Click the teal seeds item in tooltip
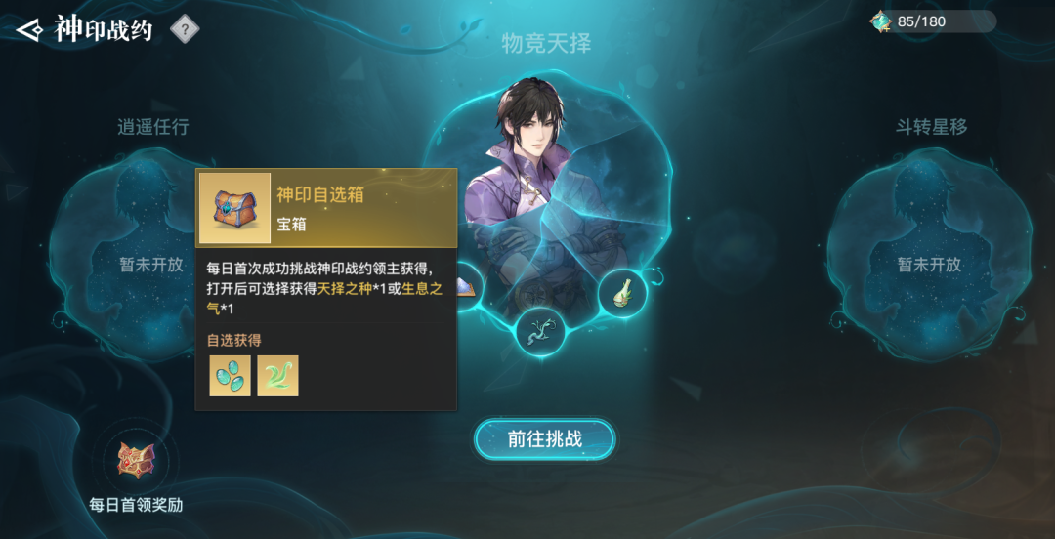The height and width of the screenshot is (539, 1055). click(x=231, y=376)
